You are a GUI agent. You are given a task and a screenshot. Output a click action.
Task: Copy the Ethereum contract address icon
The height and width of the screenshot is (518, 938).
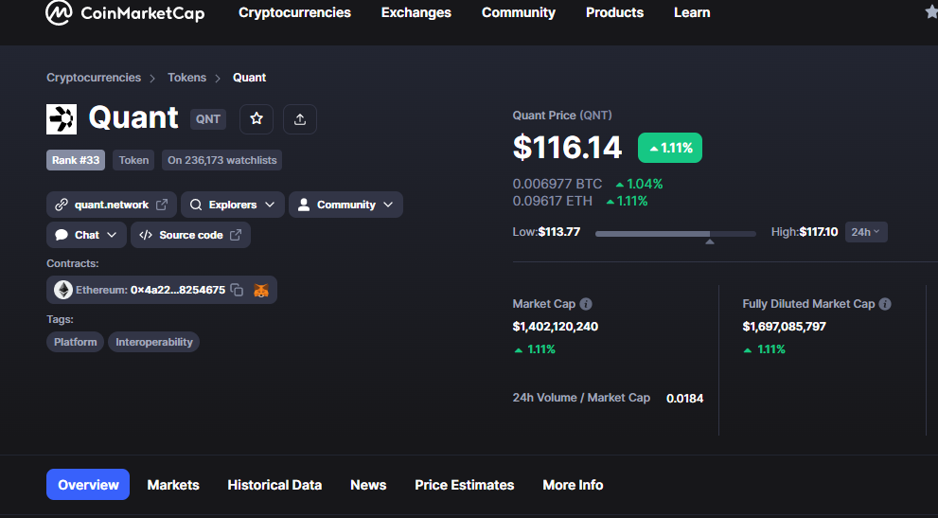pos(237,290)
